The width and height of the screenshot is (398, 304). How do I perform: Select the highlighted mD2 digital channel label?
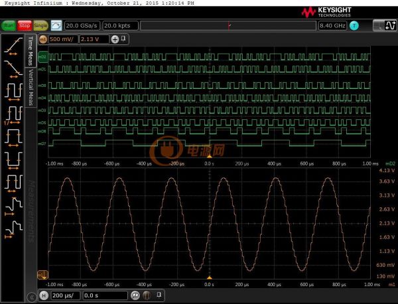42,57
